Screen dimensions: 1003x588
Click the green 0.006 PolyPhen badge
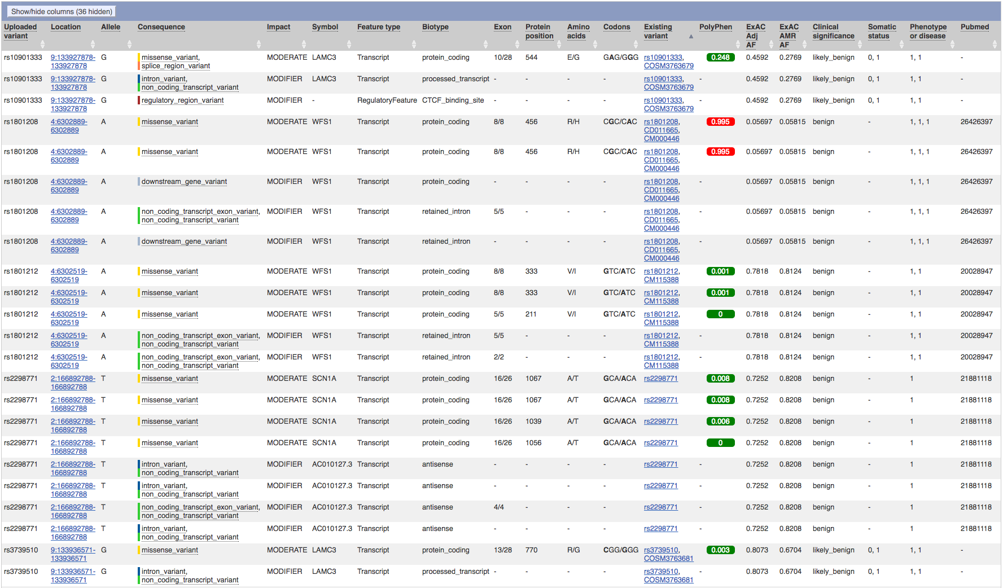click(x=720, y=422)
